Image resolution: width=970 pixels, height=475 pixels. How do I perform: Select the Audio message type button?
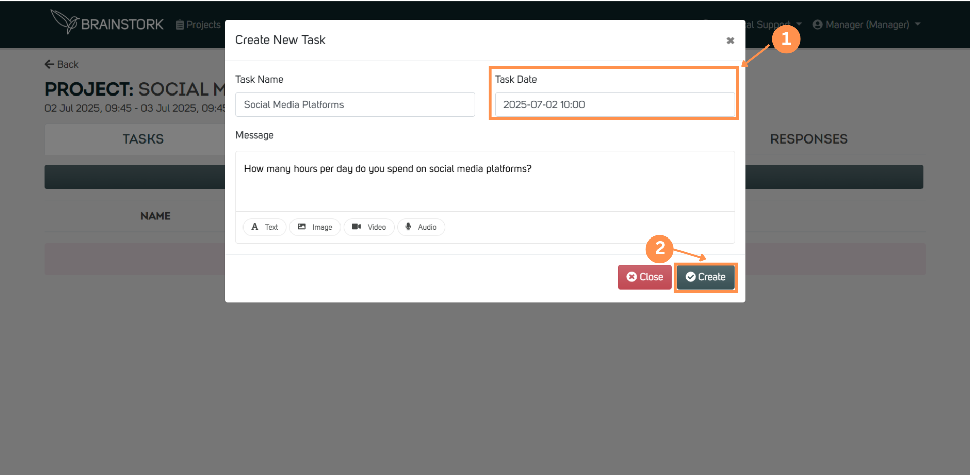[421, 227]
